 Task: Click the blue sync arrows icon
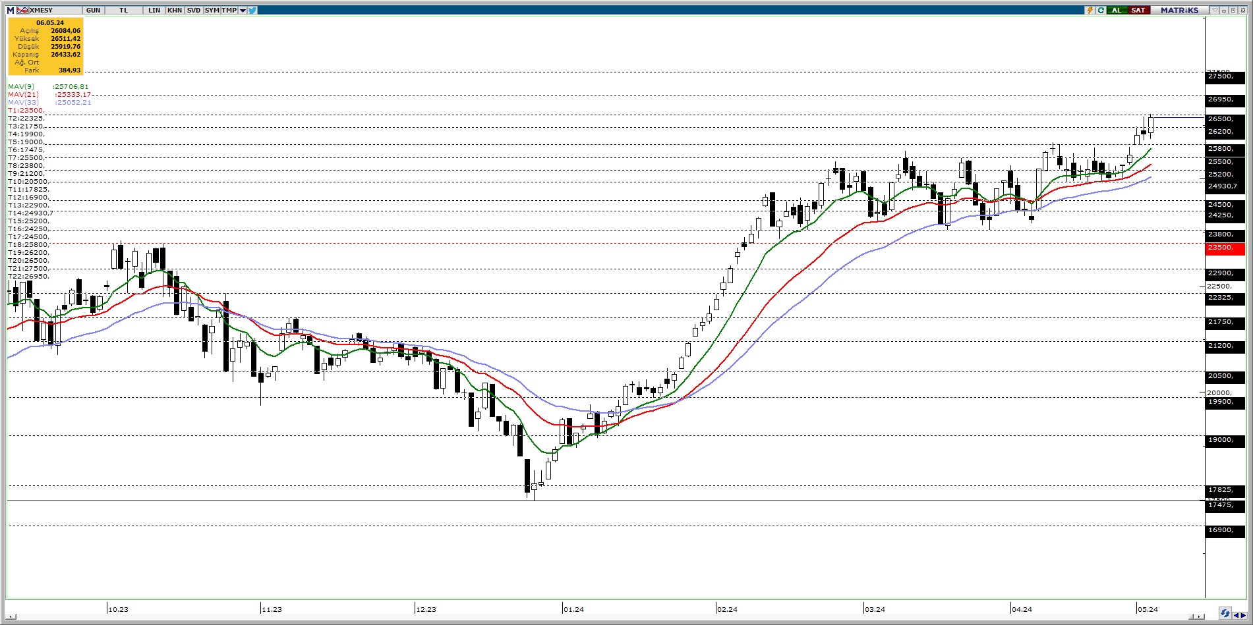coord(1225,614)
